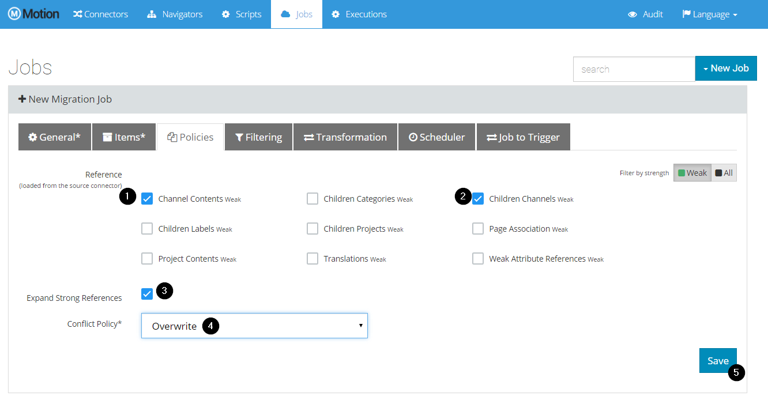The image size is (768, 400).
Task: Click the jobs search field
Action: pyautogui.click(x=634, y=69)
